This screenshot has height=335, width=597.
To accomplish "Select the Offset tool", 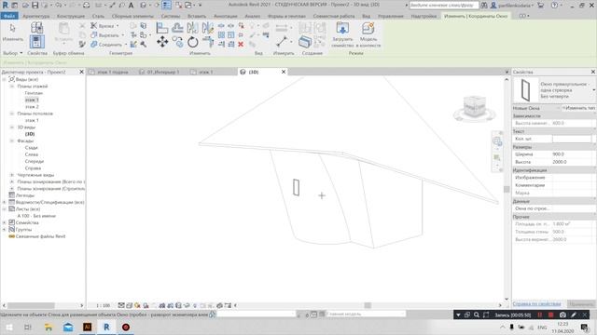I will click(177, 28).
